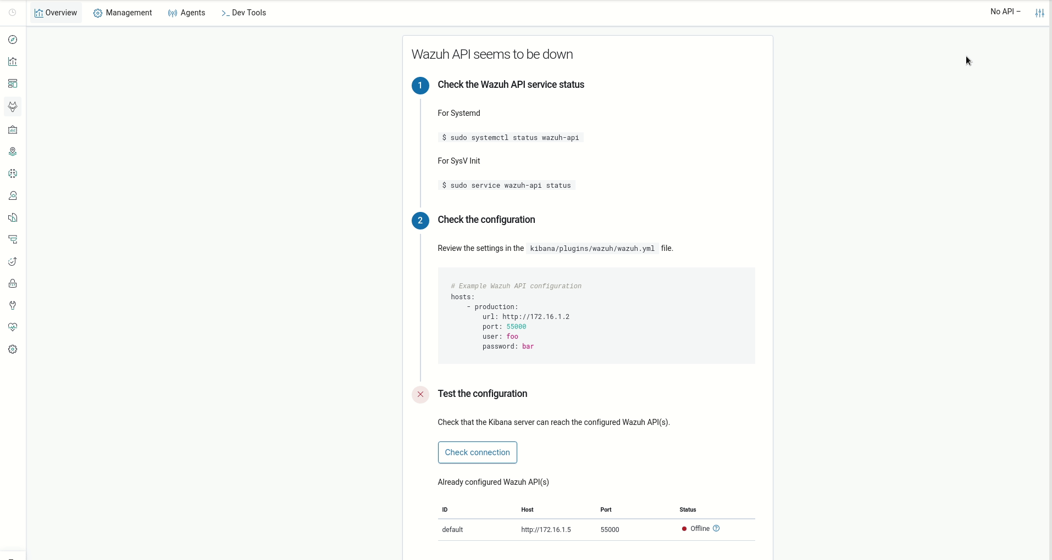Open API settings sliders icon top right

tap(1039, 13)
